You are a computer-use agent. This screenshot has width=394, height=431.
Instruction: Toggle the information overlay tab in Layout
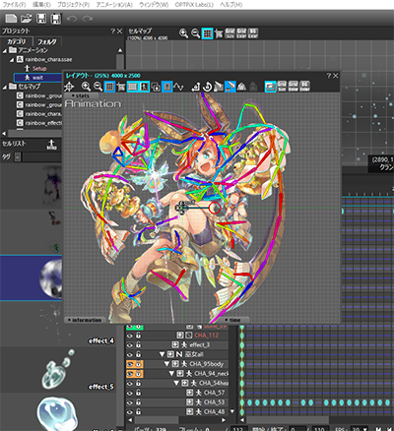pyautogui.click(x=85, y=320)
